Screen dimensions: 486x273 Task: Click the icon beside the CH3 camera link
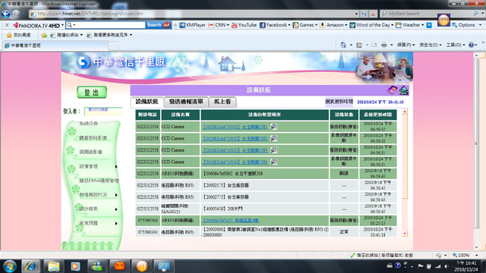pyautogui.click(x=273, y=150)
